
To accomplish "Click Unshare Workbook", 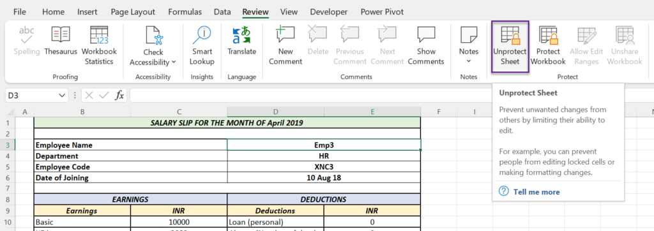I will pyautogui.click(x=625, y=46).
